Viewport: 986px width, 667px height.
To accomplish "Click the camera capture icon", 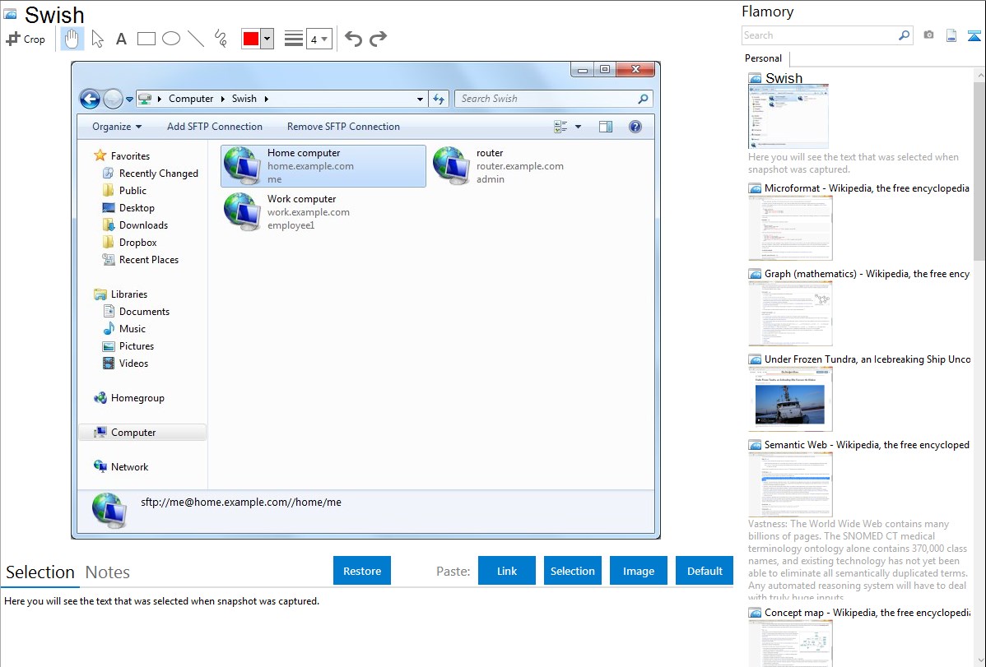I will pos(928,35).
